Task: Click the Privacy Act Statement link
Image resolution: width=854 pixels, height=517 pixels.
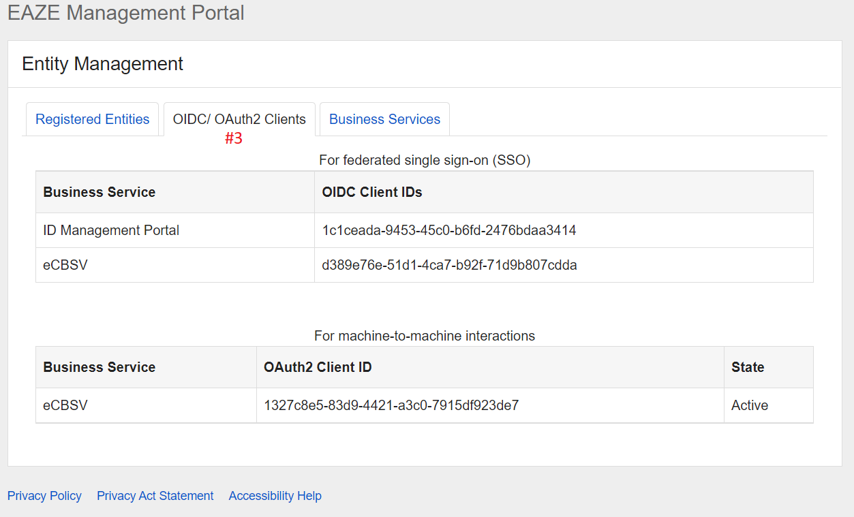Action: 155,496
